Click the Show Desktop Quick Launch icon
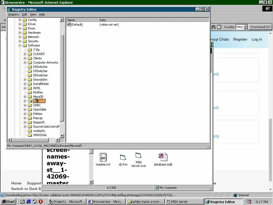Screen dimensions: 273x205 coord(22,202)
